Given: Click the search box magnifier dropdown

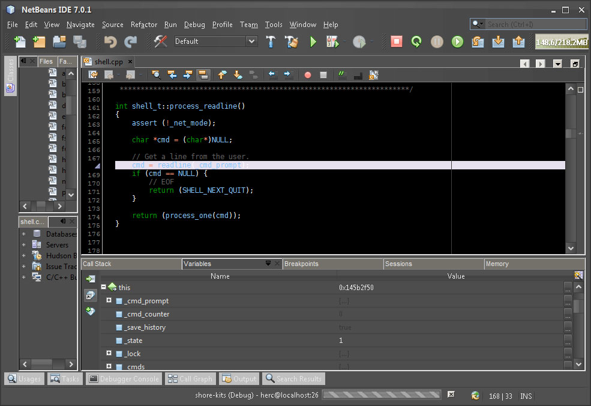Looking at the screenshot, I should click(478, 24).
